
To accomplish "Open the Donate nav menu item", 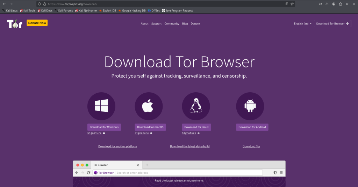I will click(x=195, y=23).
